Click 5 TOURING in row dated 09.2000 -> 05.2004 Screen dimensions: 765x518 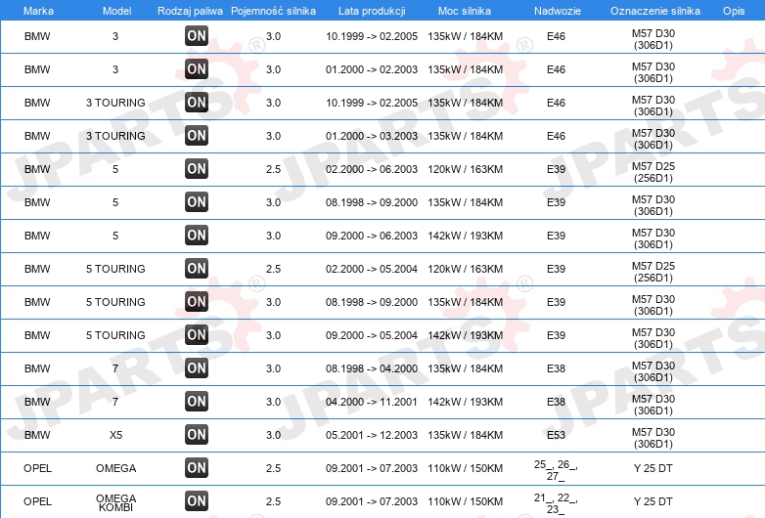(115, 335)
